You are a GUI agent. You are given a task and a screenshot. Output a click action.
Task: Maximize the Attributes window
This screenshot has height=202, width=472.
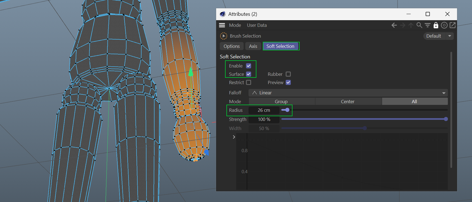point(428,14)
